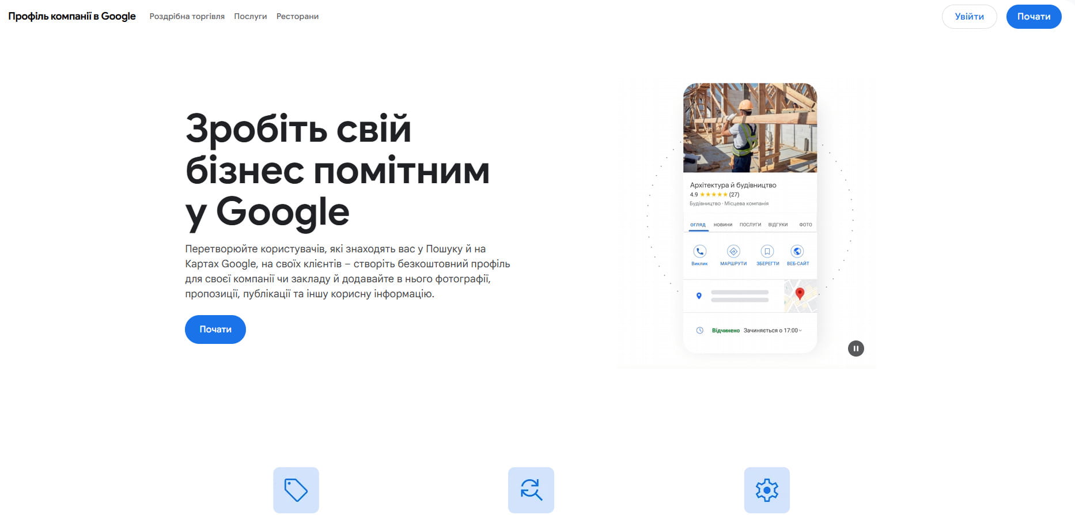The height and width of the screenshot is (515, 1075).
Task: Click the Почати button in header
Action: point(1034,17)
